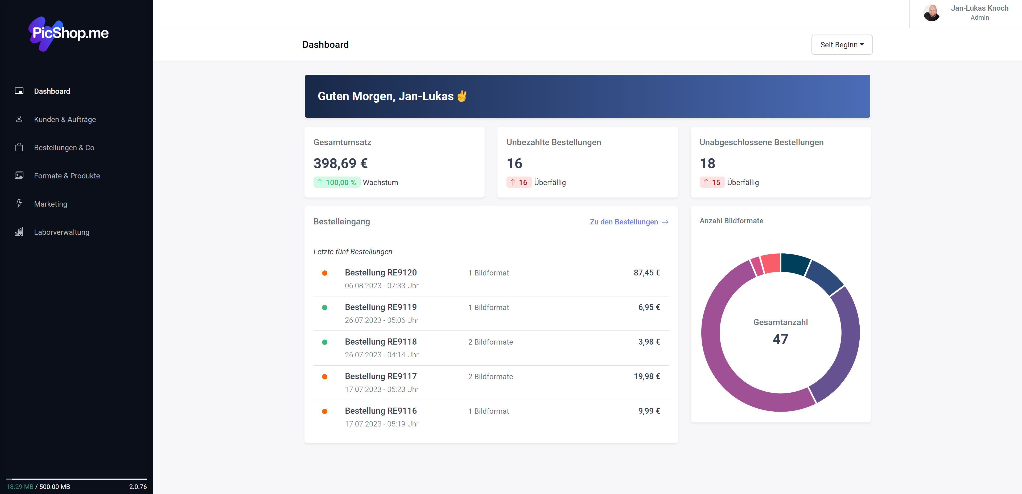This screenshot has height=494, width=1022.
Task: Click the PicShop.me logo
Action: [69, 33]
